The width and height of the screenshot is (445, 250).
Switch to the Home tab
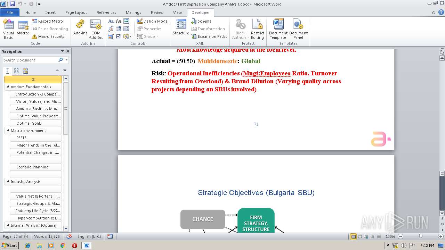click(x=31, y=12)
